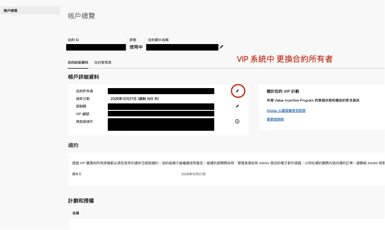Click the 合約 ID label

click(73, 39)
